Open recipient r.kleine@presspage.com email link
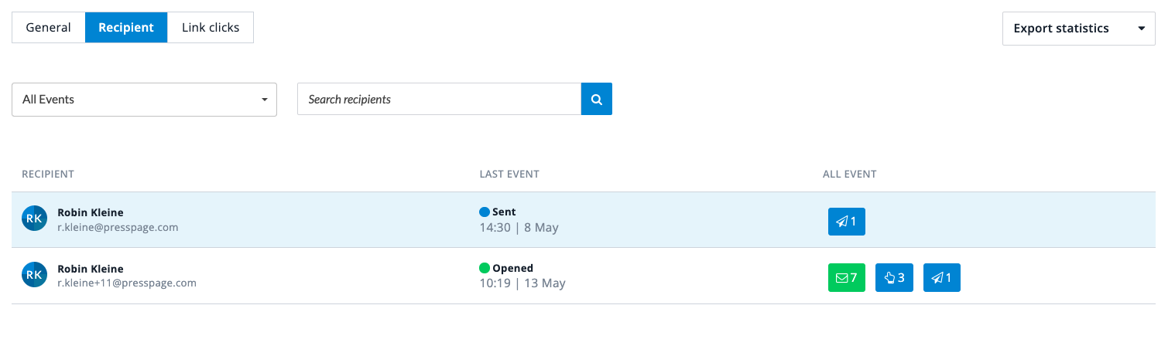 click(118, 228)
